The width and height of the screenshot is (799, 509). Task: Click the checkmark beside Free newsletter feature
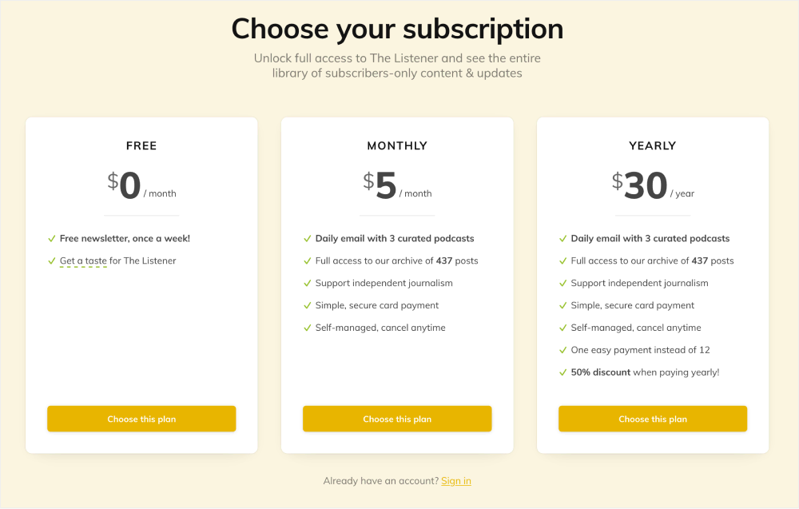pos(53,238)
